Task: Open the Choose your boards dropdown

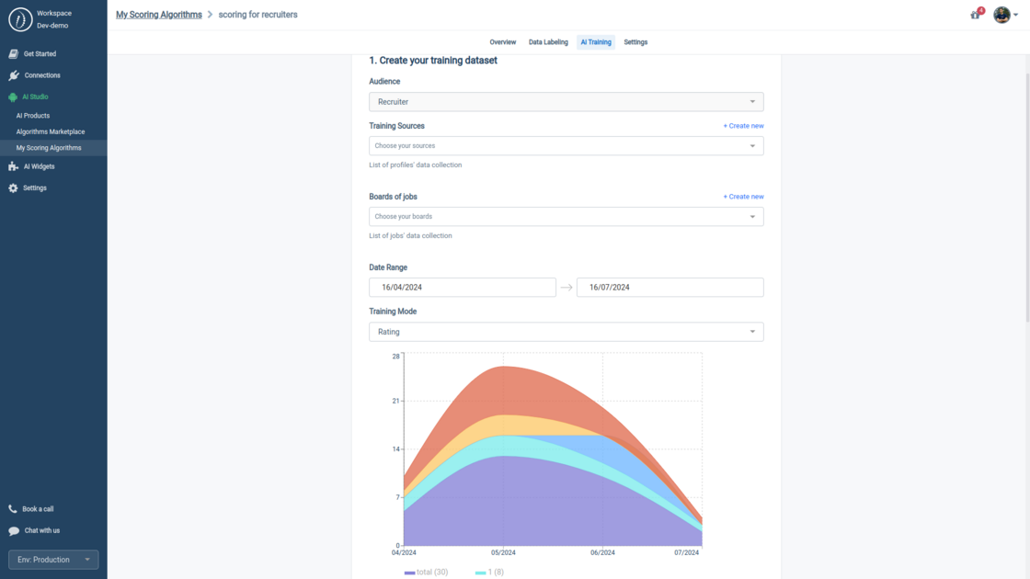Action: click(x=566, y=216)
